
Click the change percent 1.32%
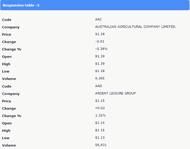100,116
